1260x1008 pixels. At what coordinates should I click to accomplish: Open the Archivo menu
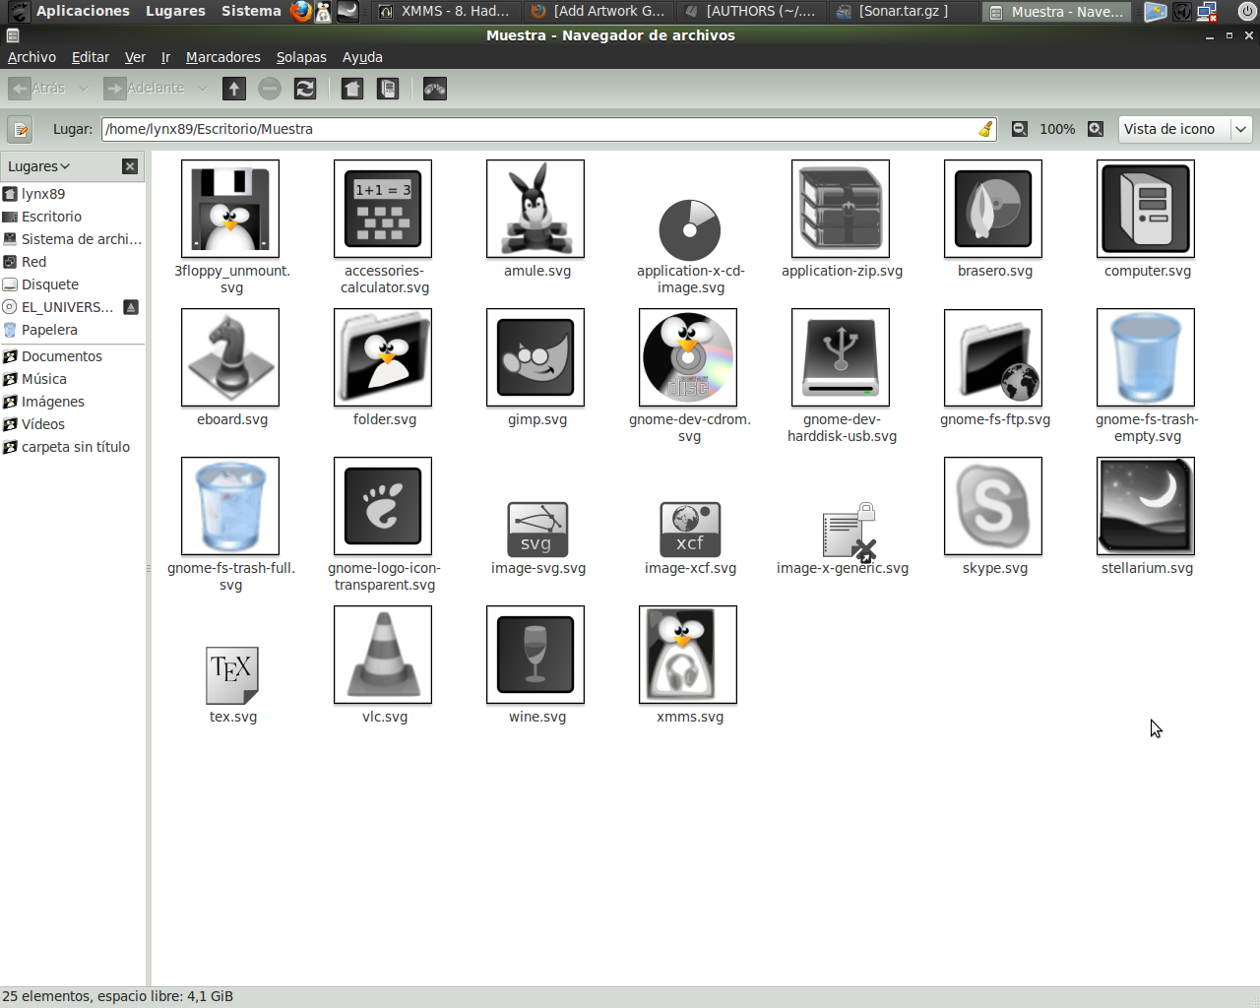coord(31,57)
